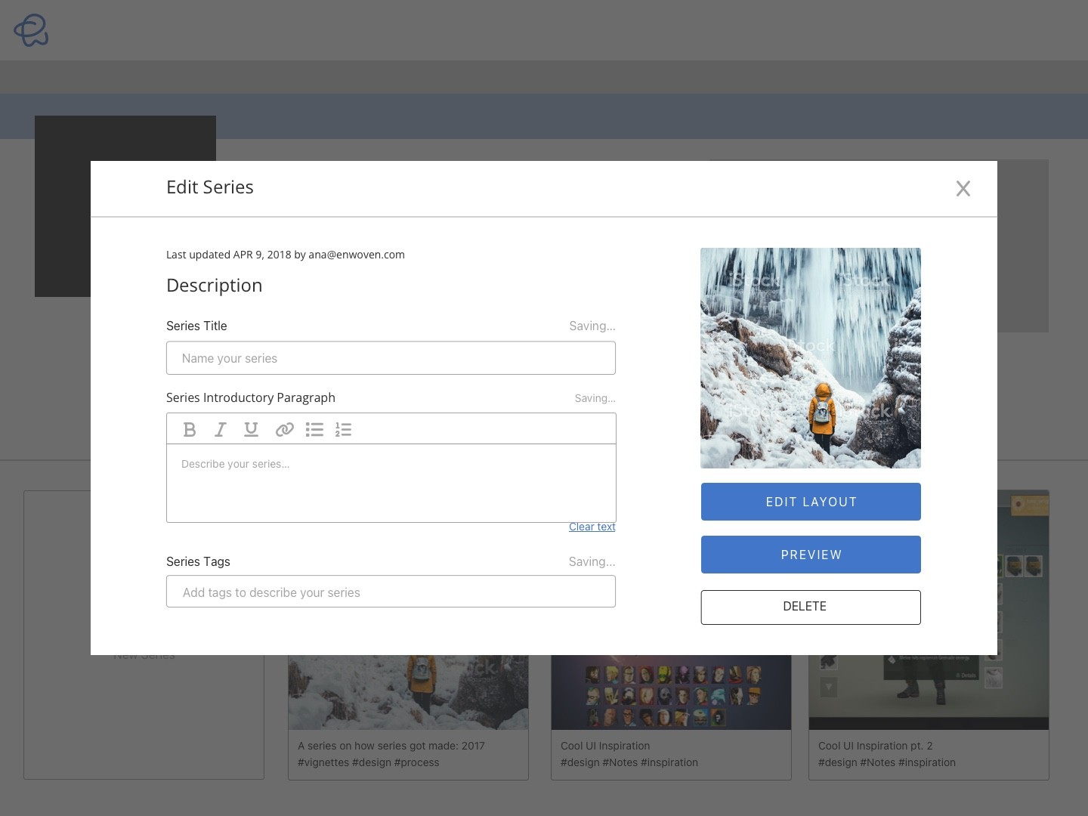
Task: Apply italic formatting in the editor
Action: (221, 430)
